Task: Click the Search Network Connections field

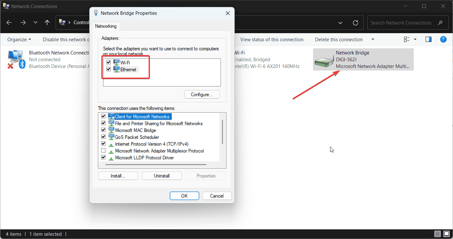Action: pyautogui.click(x=408, y=23)
